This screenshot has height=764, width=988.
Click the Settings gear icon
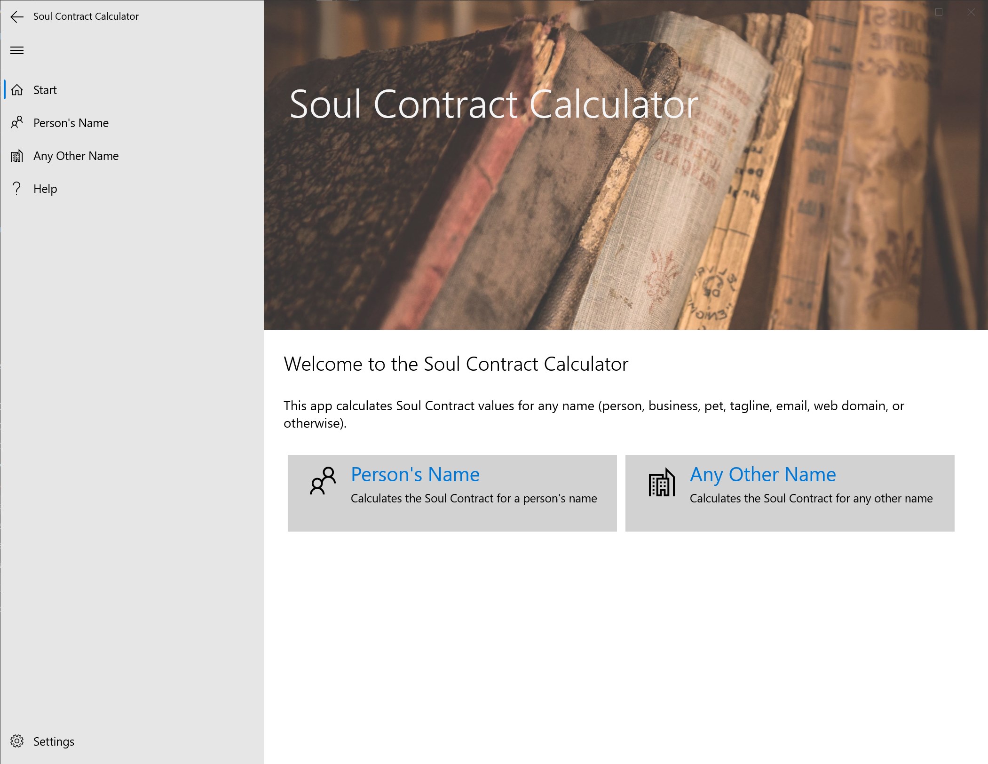17,741
